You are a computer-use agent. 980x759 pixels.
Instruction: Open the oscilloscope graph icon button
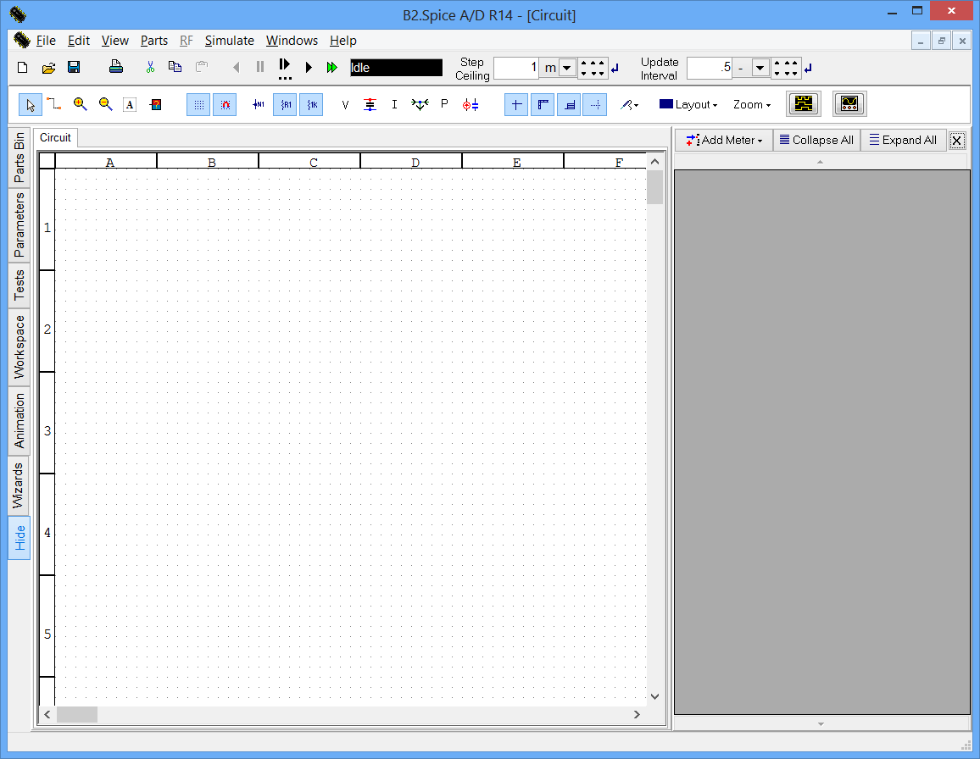[849, 104]
